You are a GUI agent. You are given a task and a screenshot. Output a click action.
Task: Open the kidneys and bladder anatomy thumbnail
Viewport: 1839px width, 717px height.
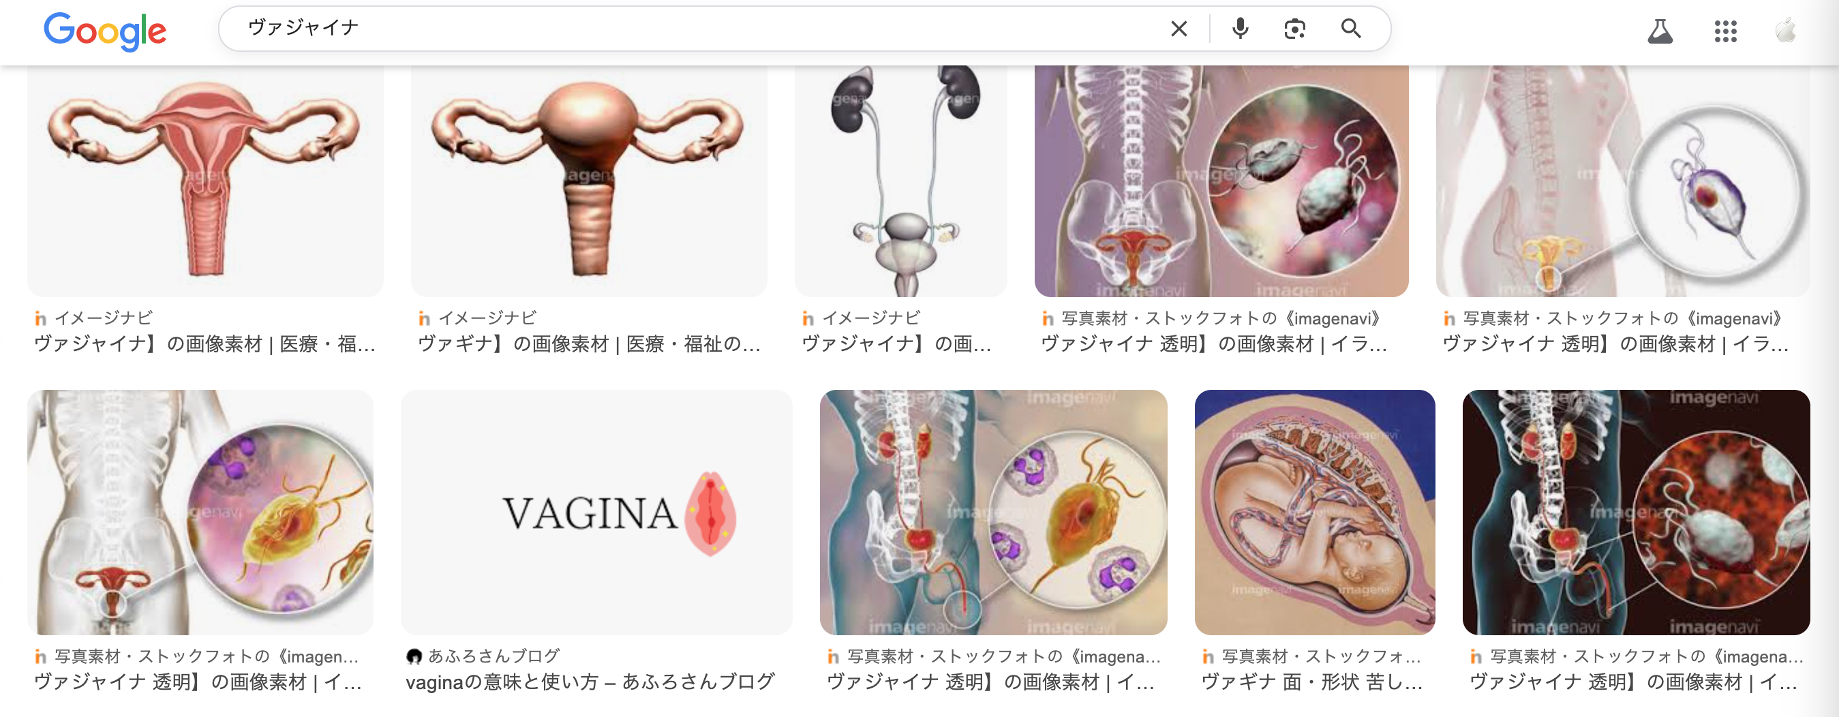pos(901,181)
